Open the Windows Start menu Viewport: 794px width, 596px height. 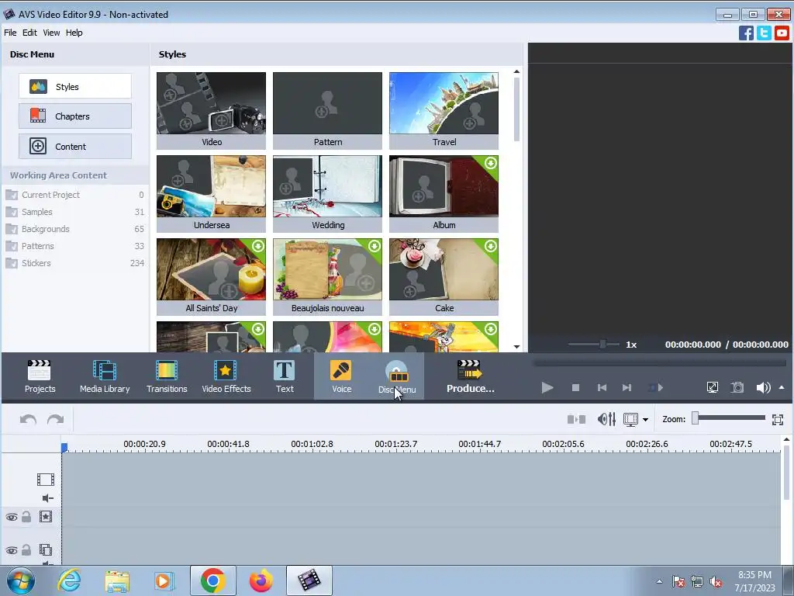(x=21, y=580)
